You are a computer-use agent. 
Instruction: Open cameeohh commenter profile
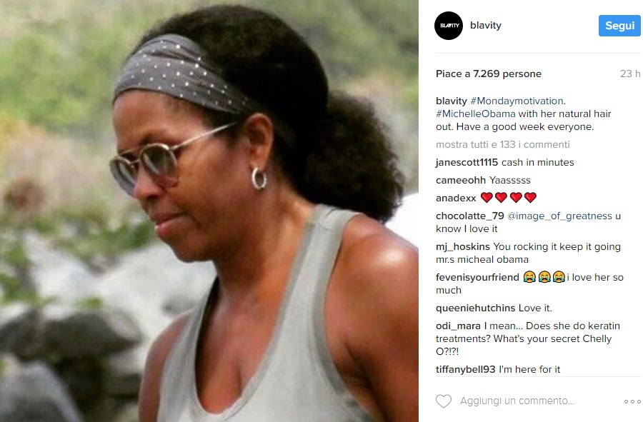point(461,180)
